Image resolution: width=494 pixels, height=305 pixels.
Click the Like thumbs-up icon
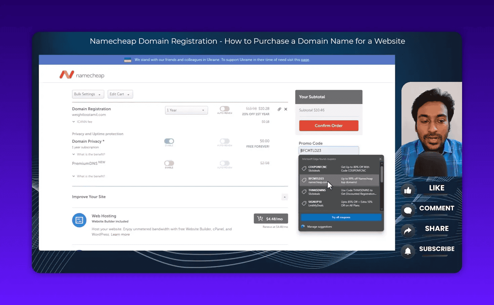(x=408, y=190)
